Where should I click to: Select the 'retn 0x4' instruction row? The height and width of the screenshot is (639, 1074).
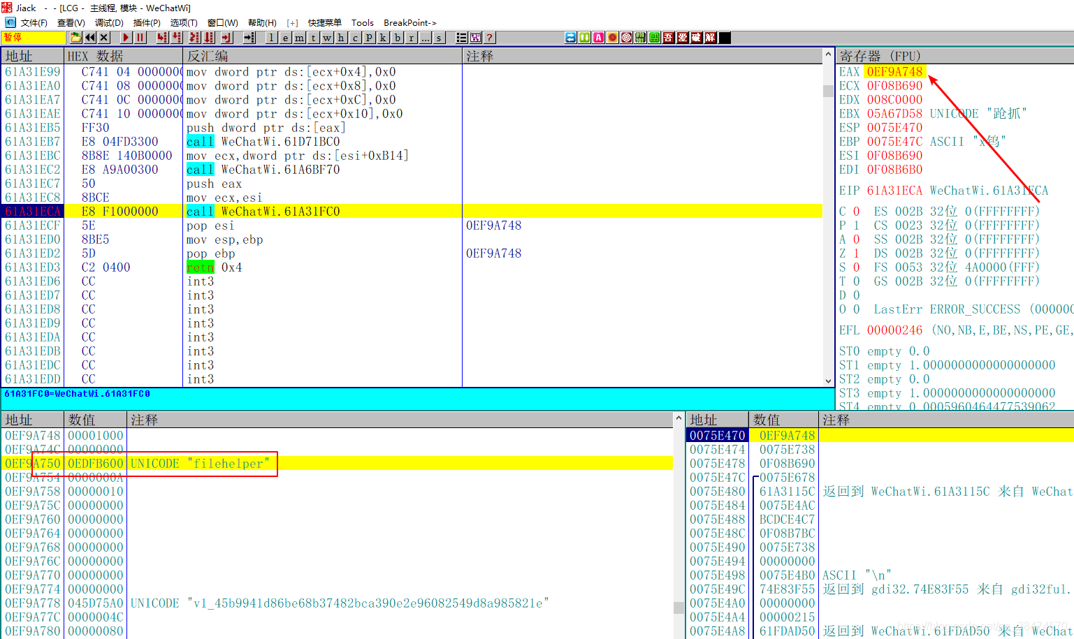(x=412, y=267)
